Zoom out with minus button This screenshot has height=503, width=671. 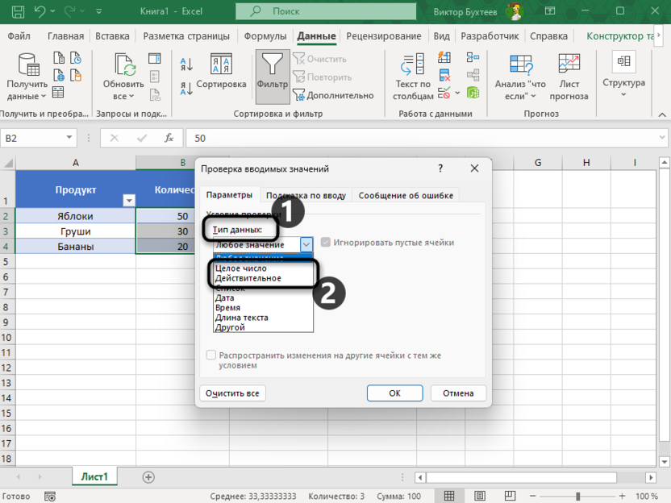pos(533,497)
